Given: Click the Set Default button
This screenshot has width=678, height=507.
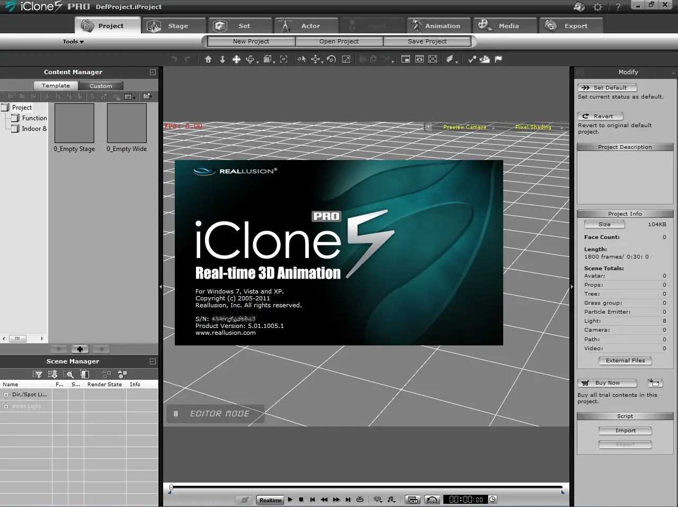Looking at the screenshot, I should point(607,87).
